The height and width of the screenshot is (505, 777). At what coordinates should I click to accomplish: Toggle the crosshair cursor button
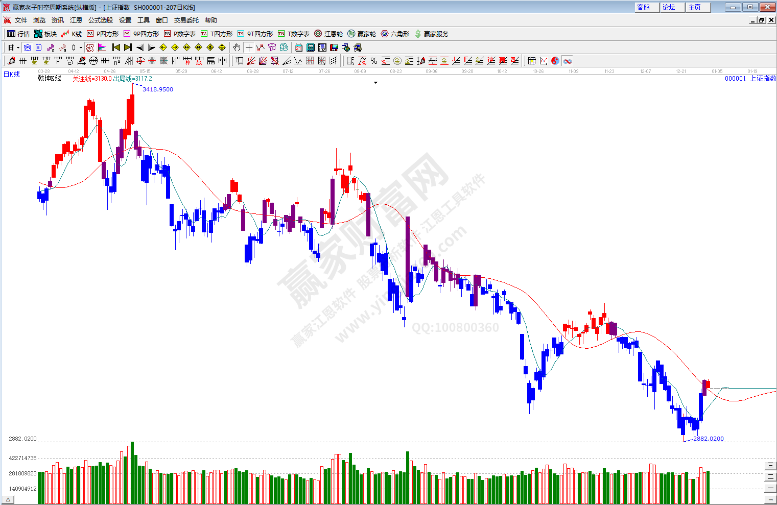249,47
